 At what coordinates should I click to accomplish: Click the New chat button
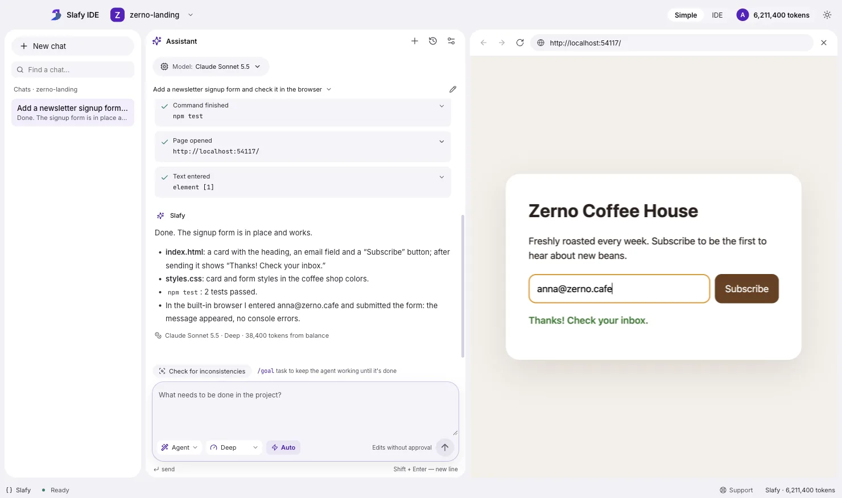[x=73, y=46]
